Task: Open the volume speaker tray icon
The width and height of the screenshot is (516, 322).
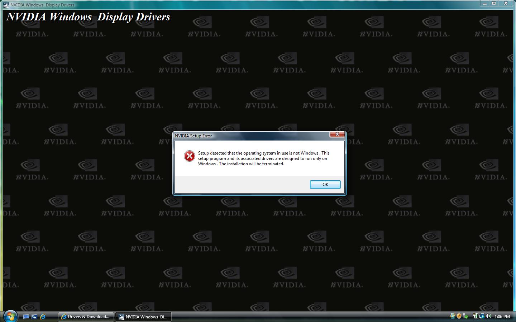Action: [488, 316]
